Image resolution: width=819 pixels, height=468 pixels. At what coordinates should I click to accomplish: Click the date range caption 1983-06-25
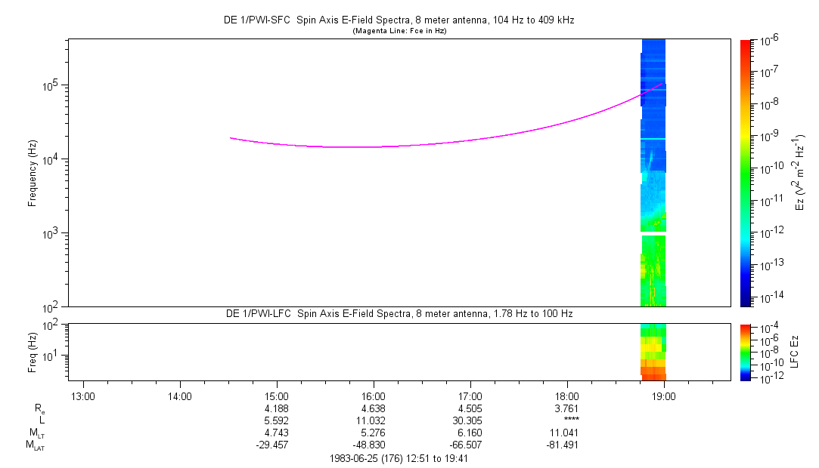click(399, 459)
